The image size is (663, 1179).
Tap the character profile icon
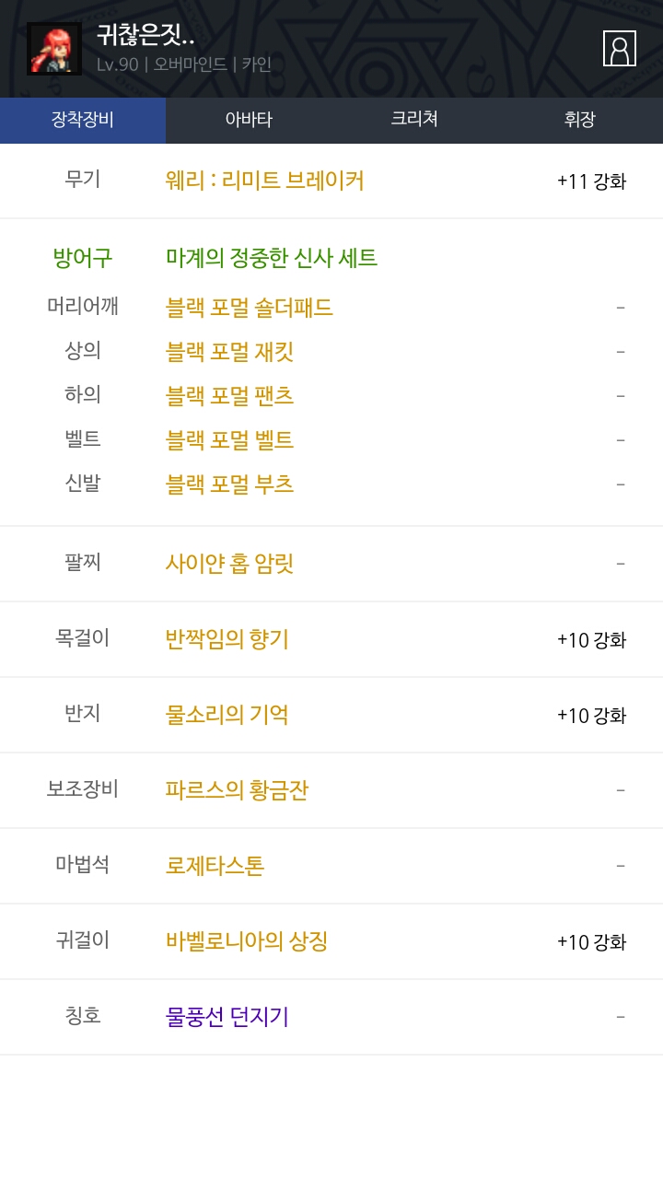pos(620,49)
